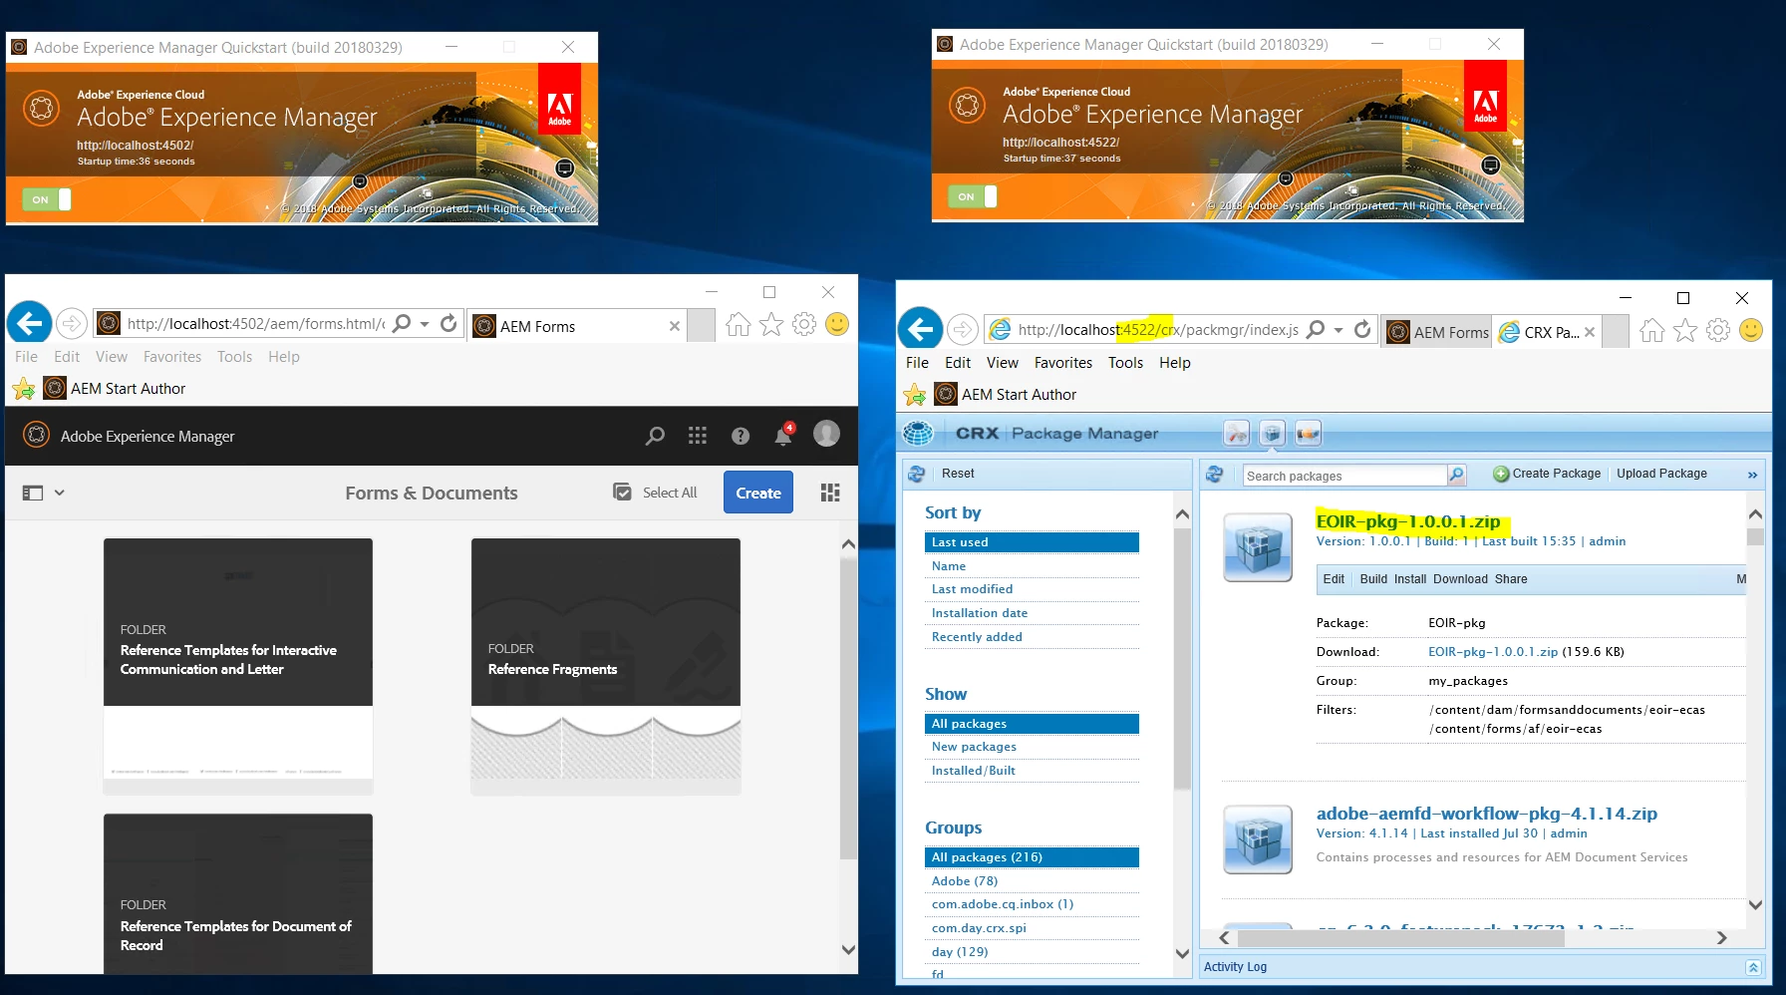Click Create Package in Package Manager
This screenshot has height=995, width=1786.
[1547, 474]
